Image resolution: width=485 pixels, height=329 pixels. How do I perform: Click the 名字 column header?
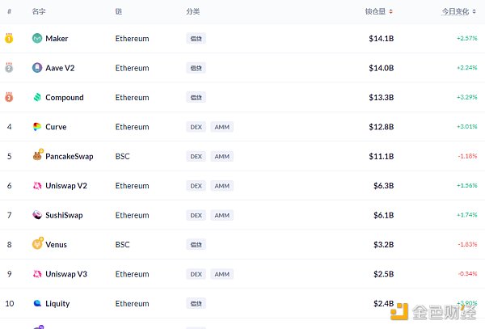click(x=38, y=12)
